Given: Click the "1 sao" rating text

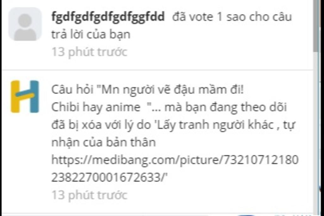Looking at the screenshot, I should (x=232, y=16).
